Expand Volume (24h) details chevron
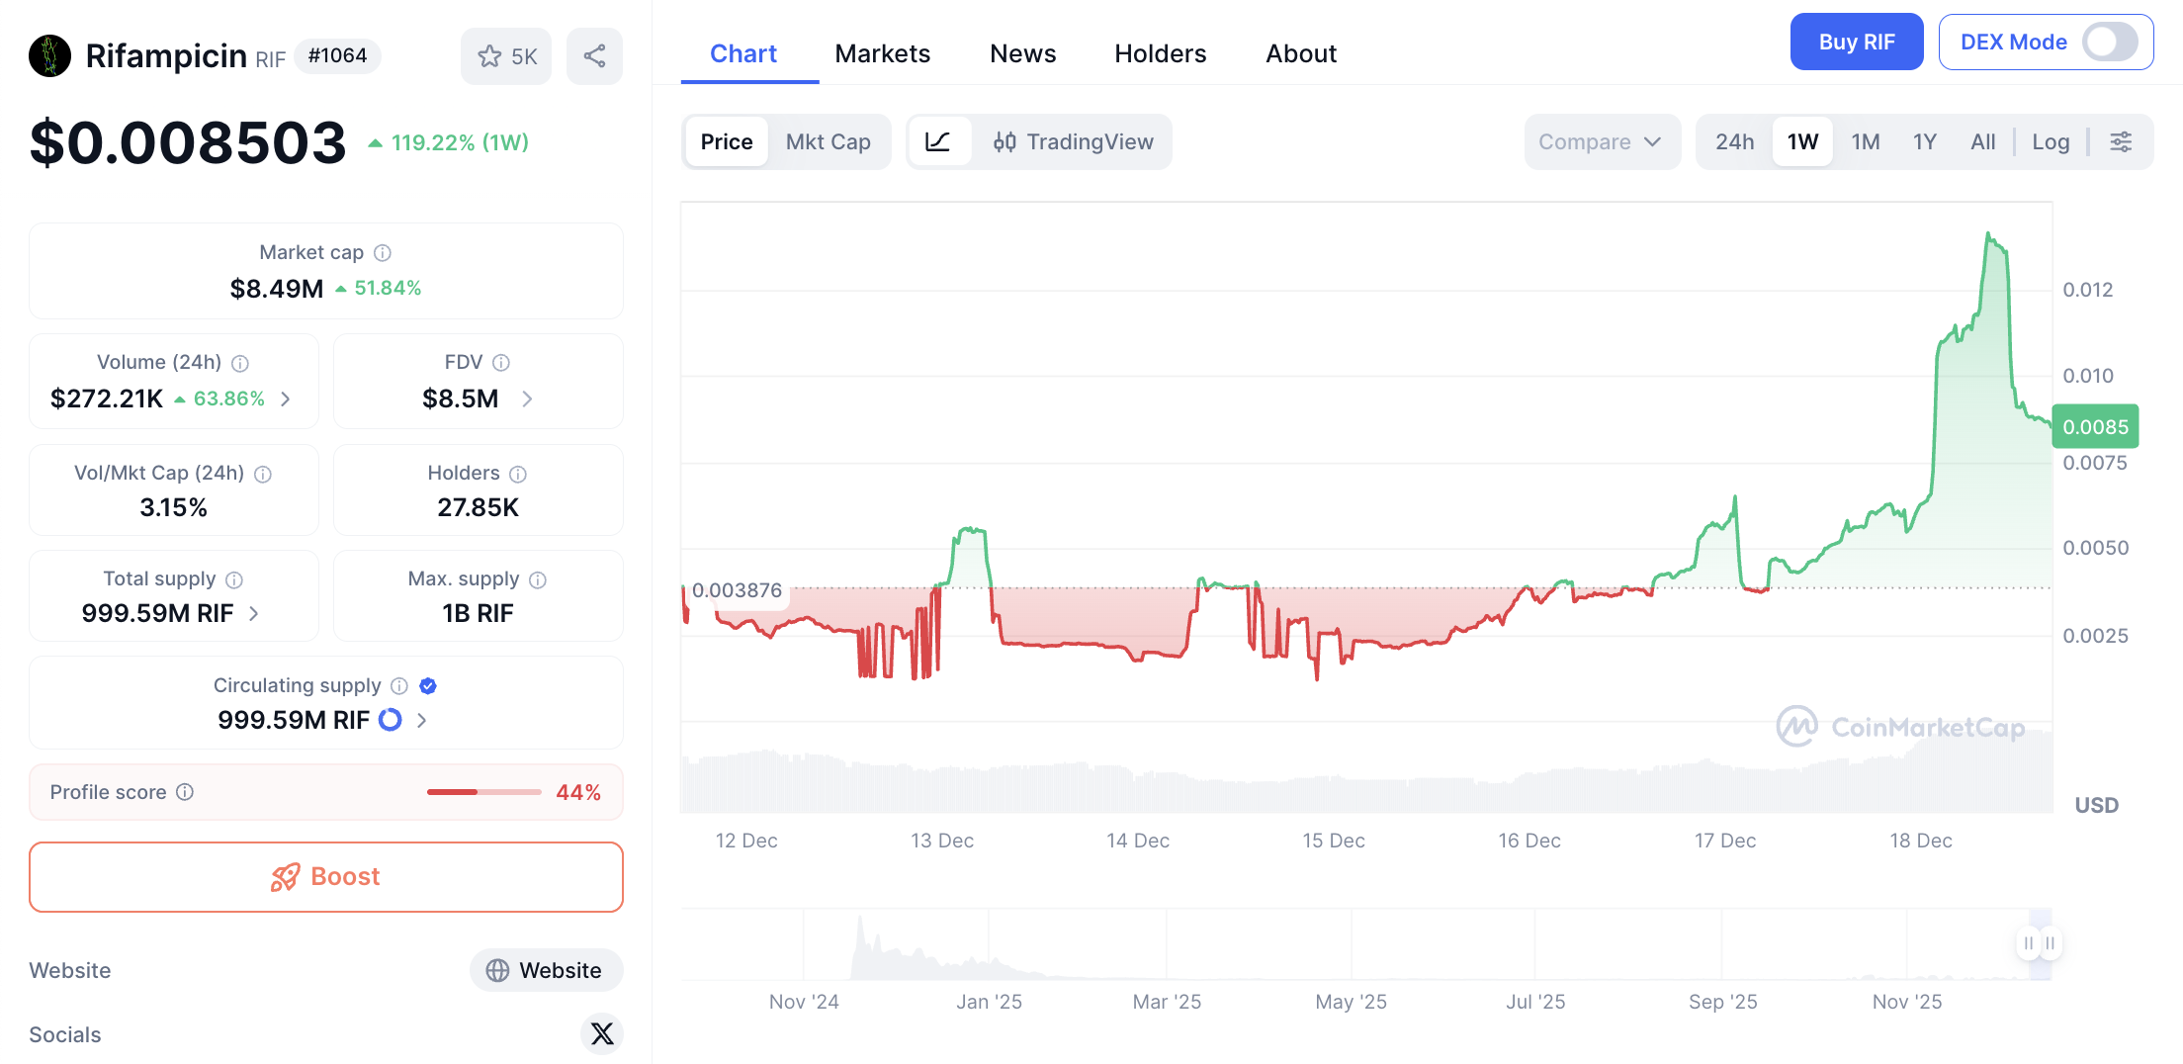Viewport: 2183px width, 1064px height. (286, 399)
